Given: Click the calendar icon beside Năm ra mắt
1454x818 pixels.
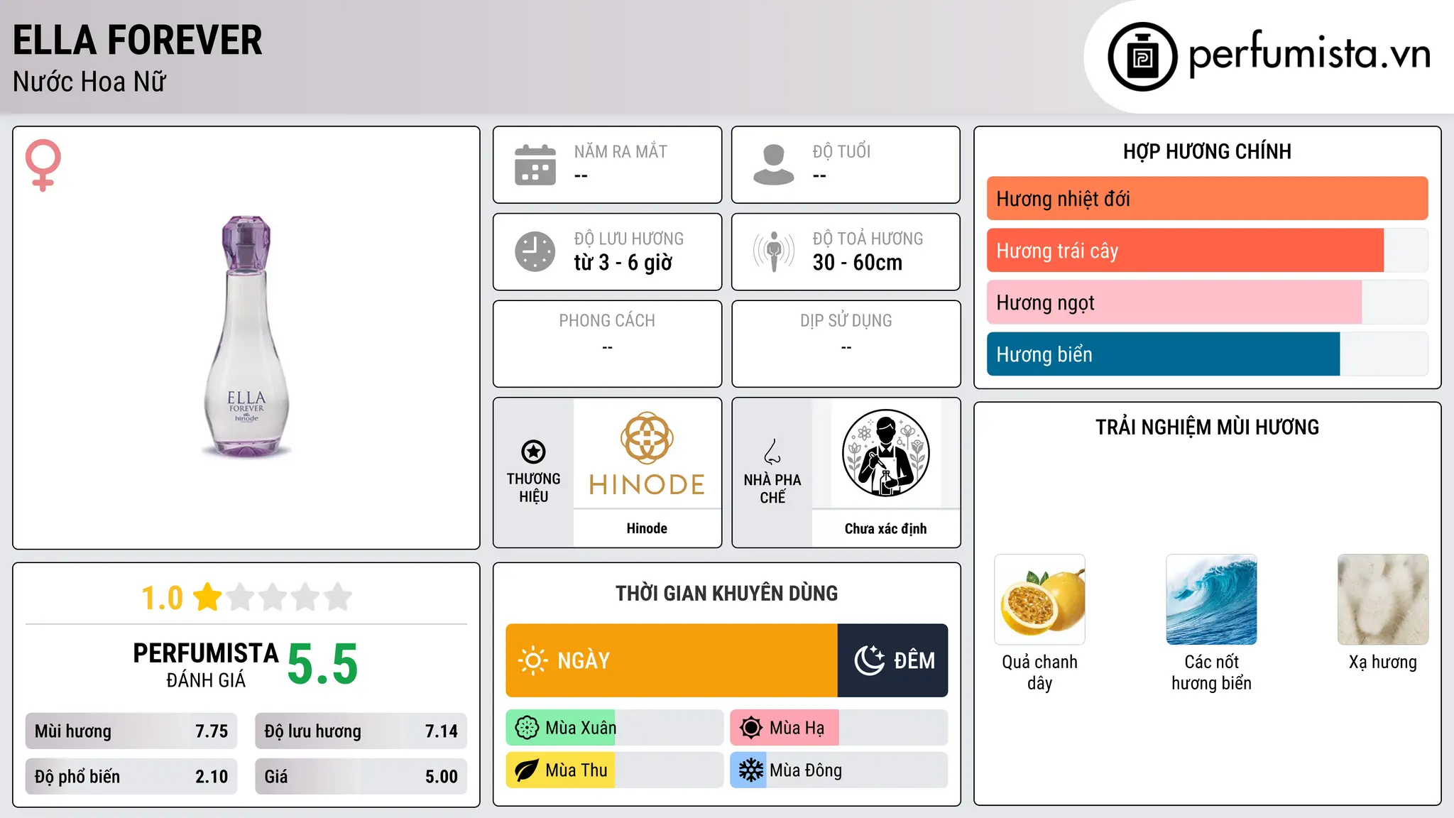Looking at the screenshot, I should pyautogui.click(x=535, y=165).
